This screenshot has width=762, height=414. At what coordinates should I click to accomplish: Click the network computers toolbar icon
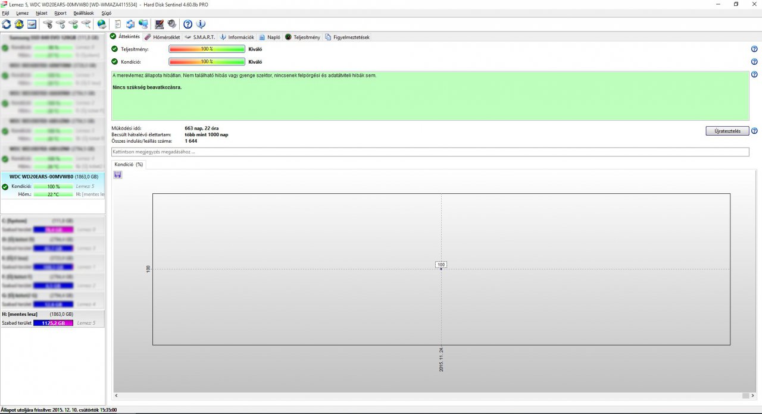pos(143,24)
